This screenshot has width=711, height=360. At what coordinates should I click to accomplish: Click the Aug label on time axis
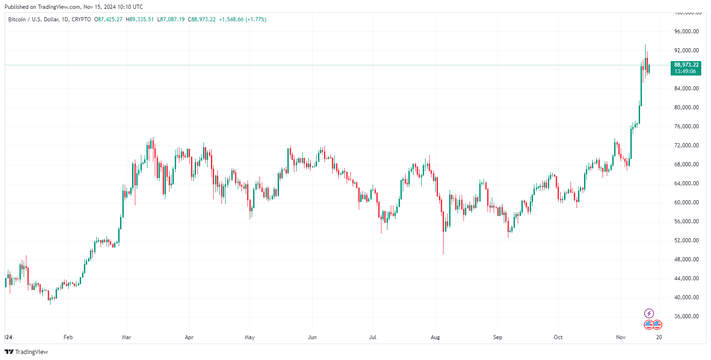(x=435, y=337)
